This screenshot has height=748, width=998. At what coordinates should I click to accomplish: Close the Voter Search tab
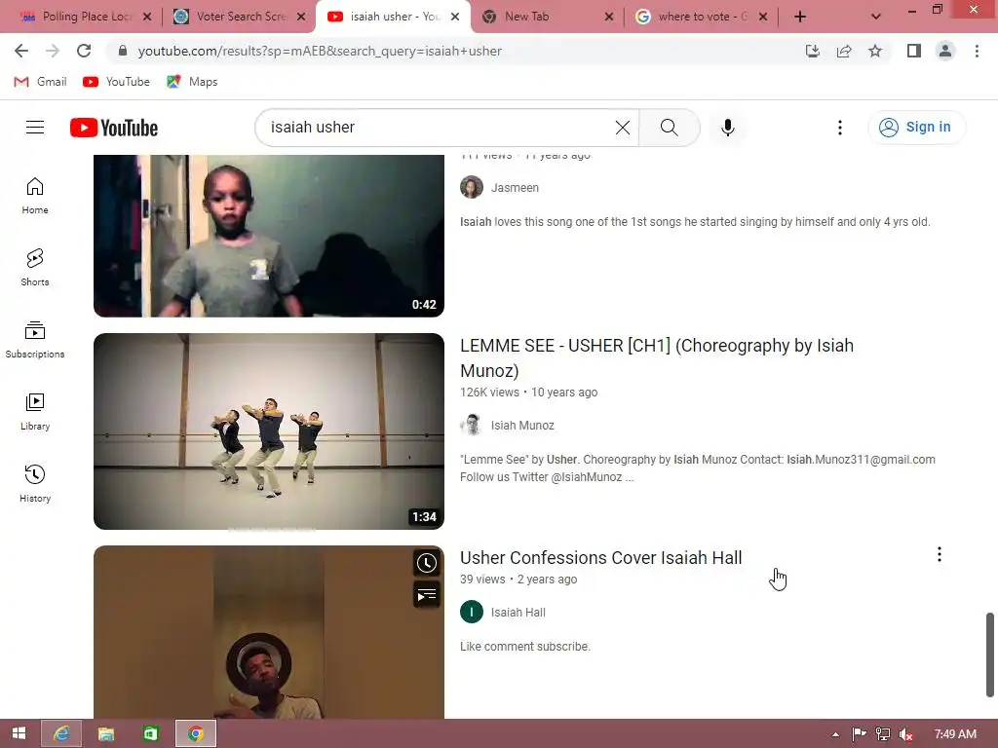[x=301, y=17]
